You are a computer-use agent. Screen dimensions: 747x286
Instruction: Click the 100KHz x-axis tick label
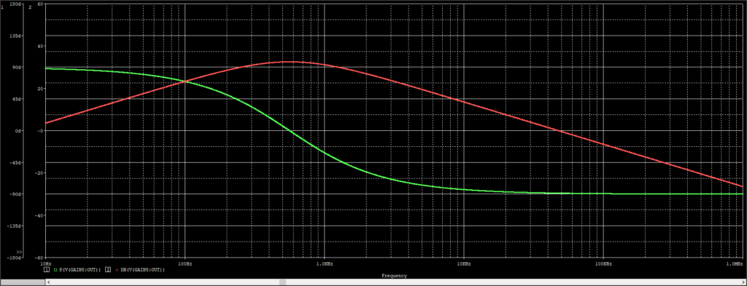603,263
